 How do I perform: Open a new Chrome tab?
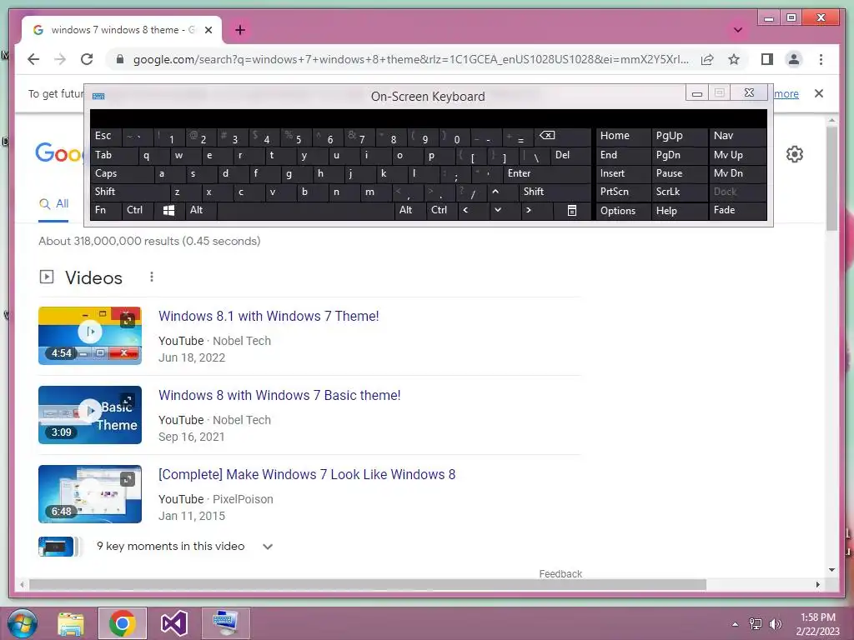point(240,30)
